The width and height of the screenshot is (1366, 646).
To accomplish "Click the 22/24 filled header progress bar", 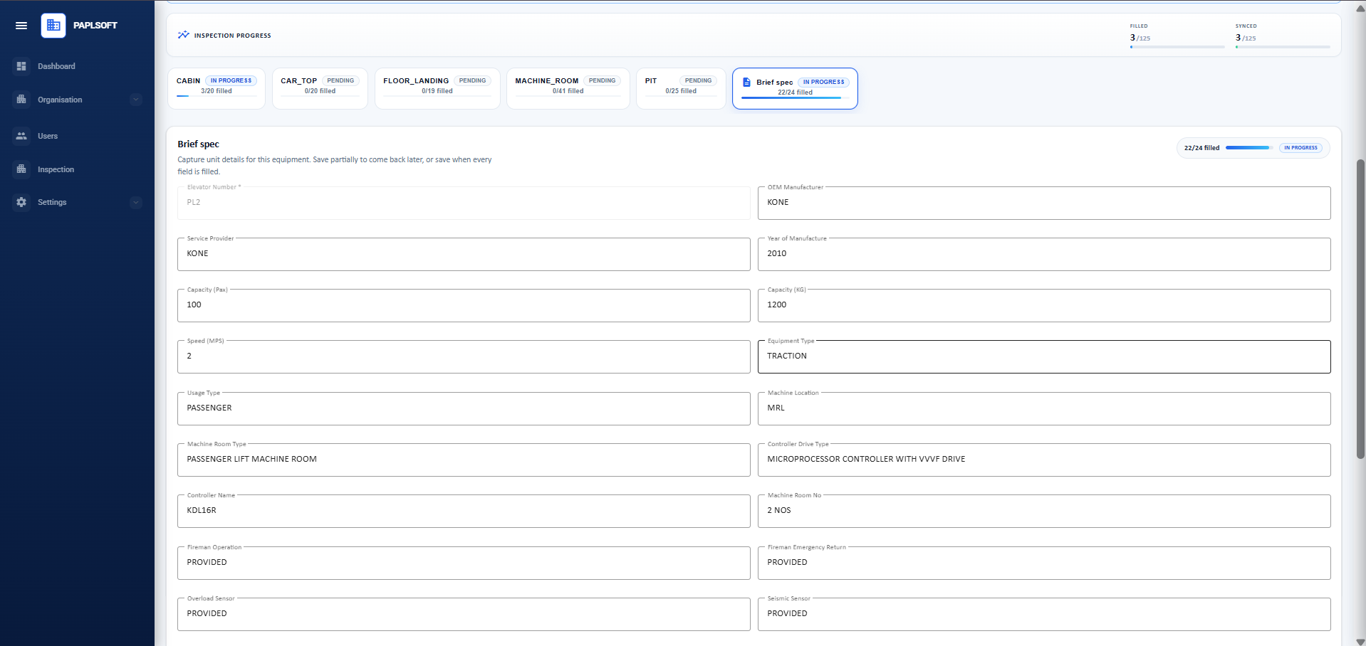I will [1250, 148].
